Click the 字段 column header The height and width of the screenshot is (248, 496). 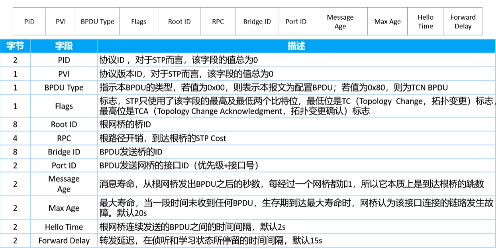coord(64,46)
